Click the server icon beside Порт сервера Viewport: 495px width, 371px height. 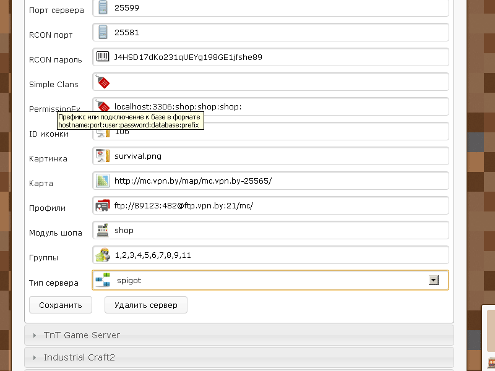click(x=103, y=8)
